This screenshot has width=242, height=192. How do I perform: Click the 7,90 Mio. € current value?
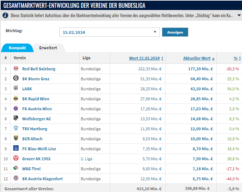pyautogui.click(x=203, y=159)
